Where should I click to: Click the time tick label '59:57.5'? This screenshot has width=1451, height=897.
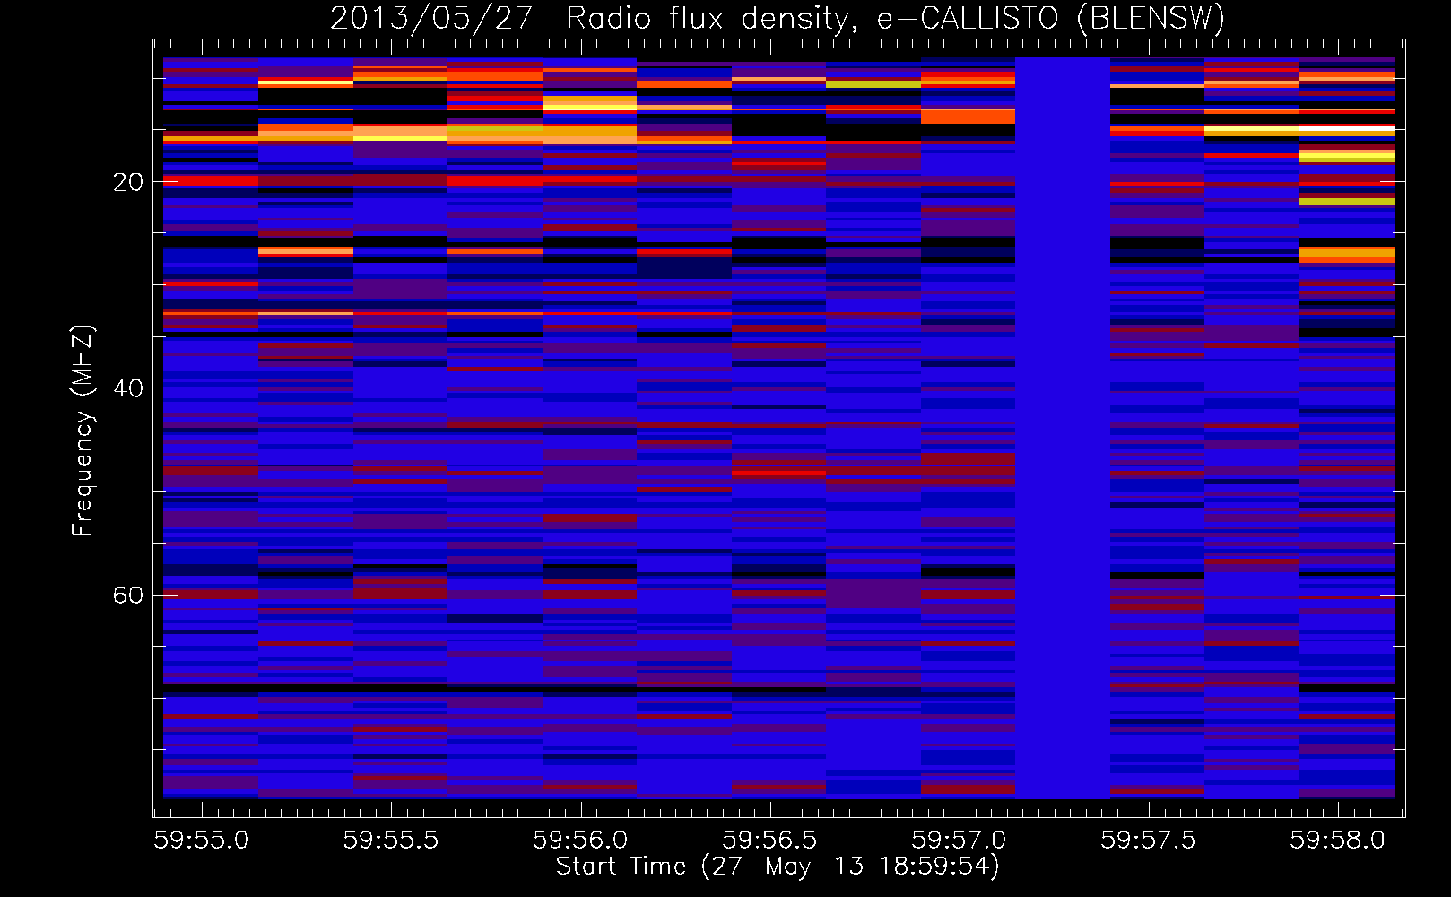pos(1148,840)
